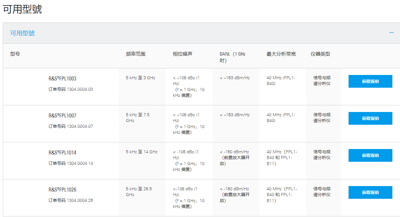Select the 相位噪声 column header
This screenshot has width=400, height=217.
click(182, 54)
